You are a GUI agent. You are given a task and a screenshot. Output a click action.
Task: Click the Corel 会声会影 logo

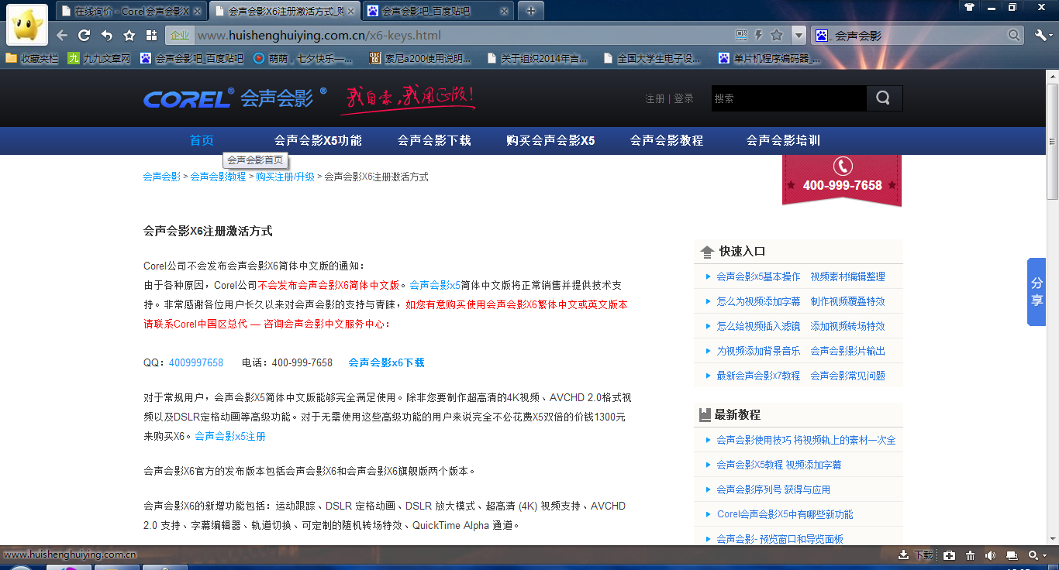coord(235,98)
